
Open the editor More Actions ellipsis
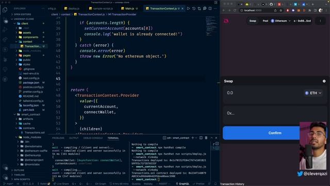[x=216, y=8]
